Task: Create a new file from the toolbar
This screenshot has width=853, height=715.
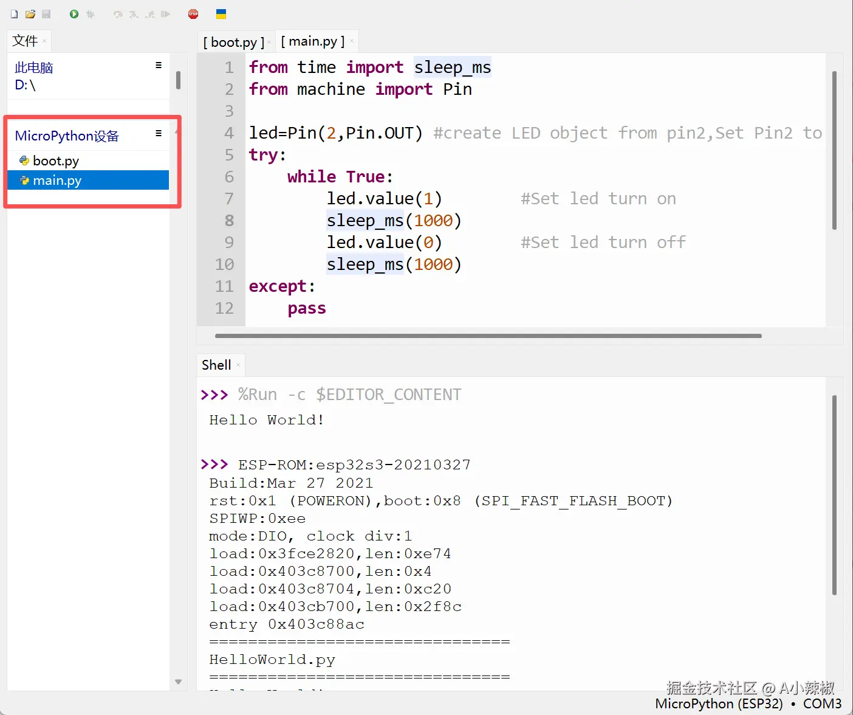Action: point(15,14)
